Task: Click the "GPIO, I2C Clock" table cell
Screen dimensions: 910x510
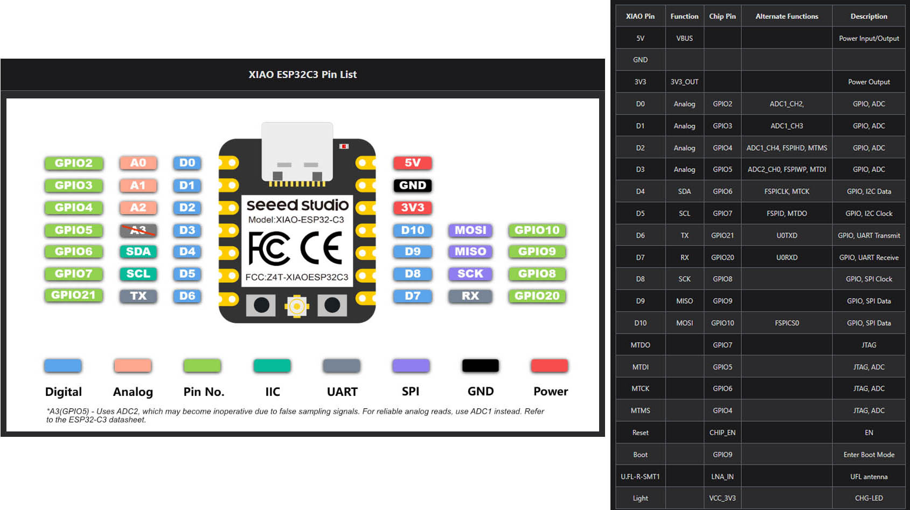Action: point(869,214)
